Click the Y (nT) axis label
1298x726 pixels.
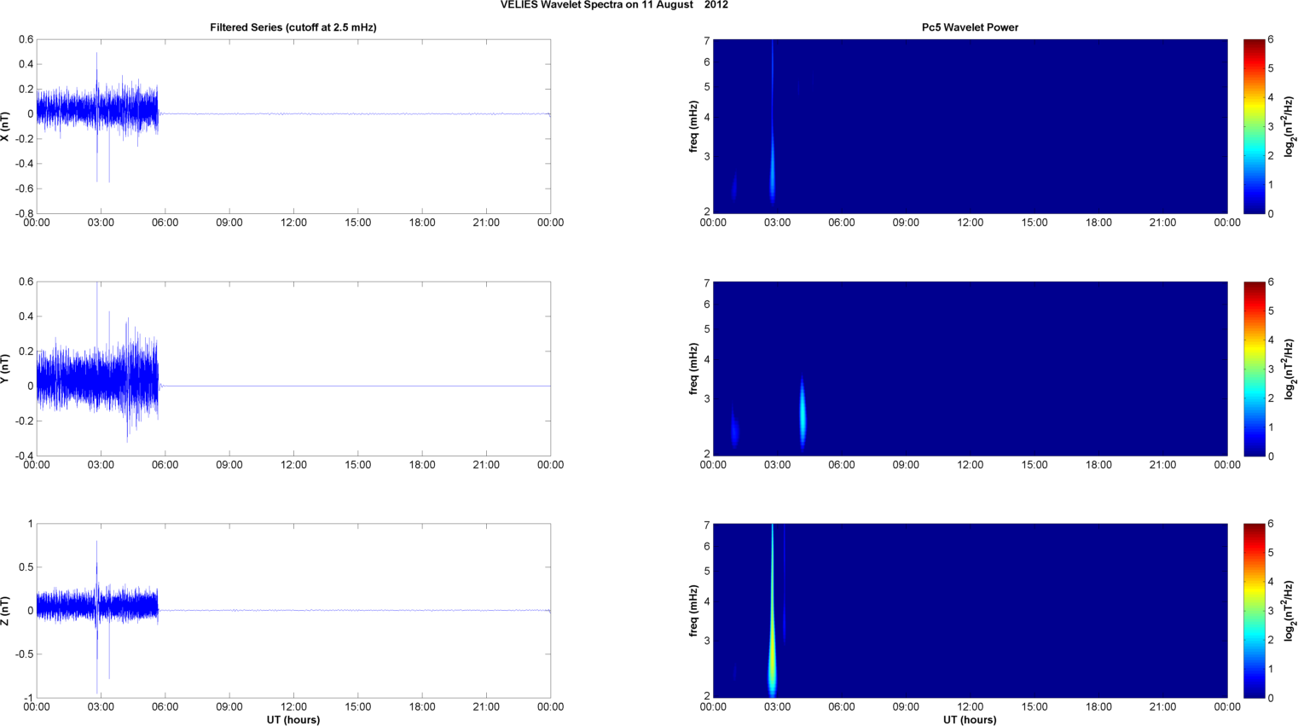tap(6, 369)
